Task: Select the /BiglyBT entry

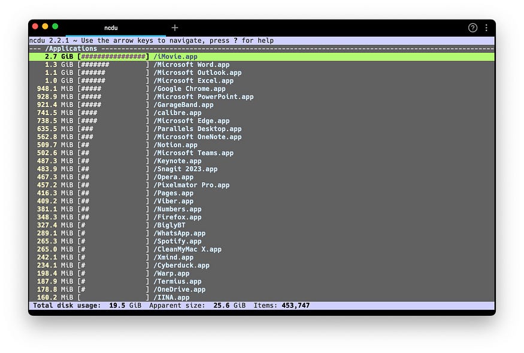Action: click(262, 225)
